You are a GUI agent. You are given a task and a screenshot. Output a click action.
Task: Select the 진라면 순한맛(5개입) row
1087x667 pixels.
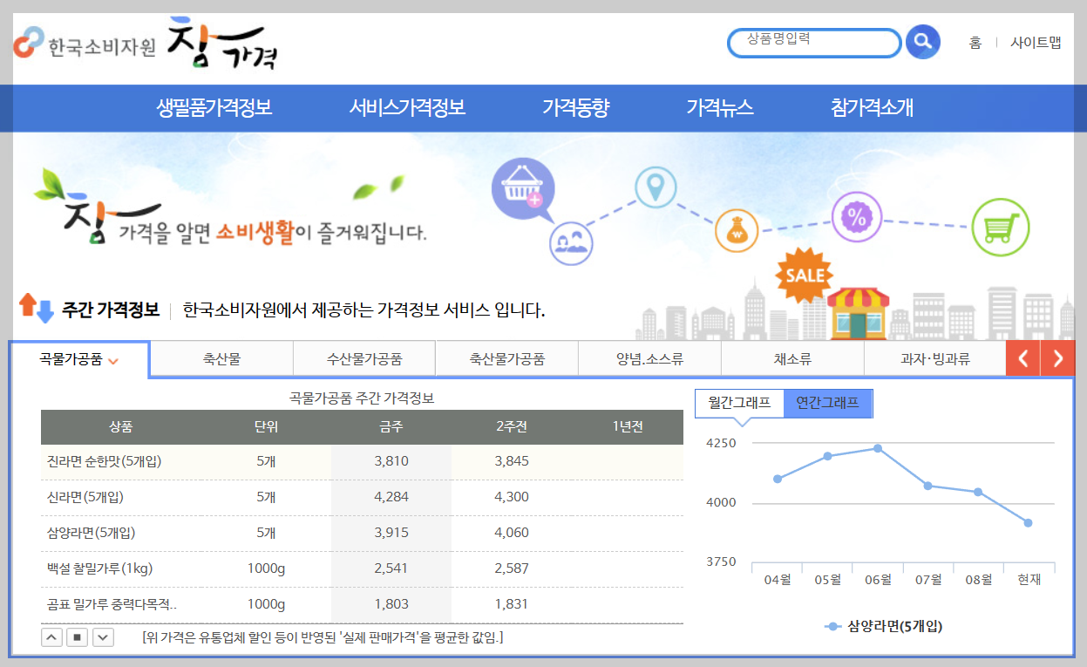click(x=362, y=461)
